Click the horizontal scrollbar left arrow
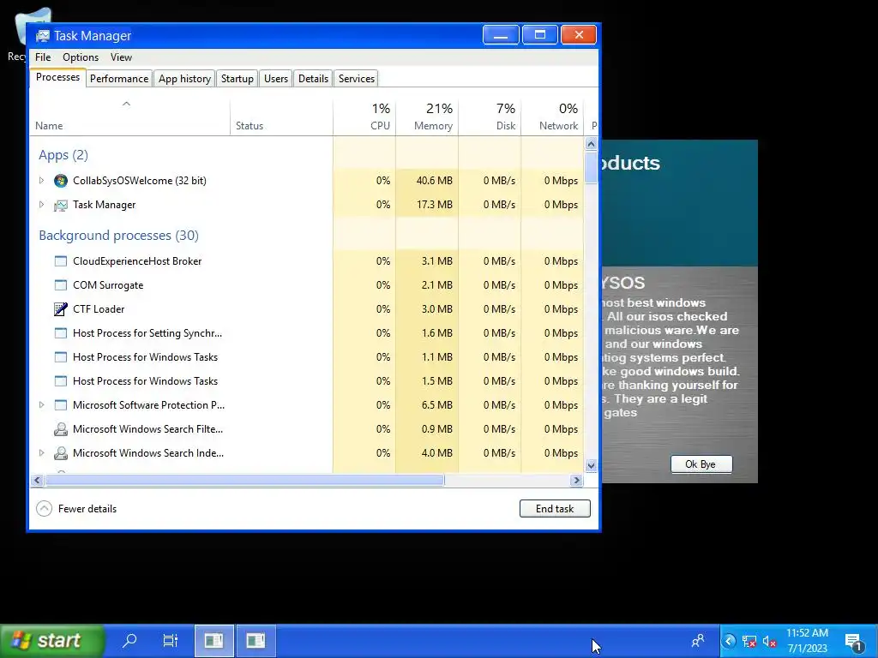This screenshot has height=658, width=878. click(x=37, y=481)
